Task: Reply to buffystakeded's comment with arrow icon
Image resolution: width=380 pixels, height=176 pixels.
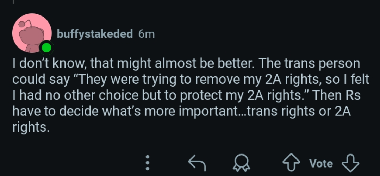Action: coord(197,163)
